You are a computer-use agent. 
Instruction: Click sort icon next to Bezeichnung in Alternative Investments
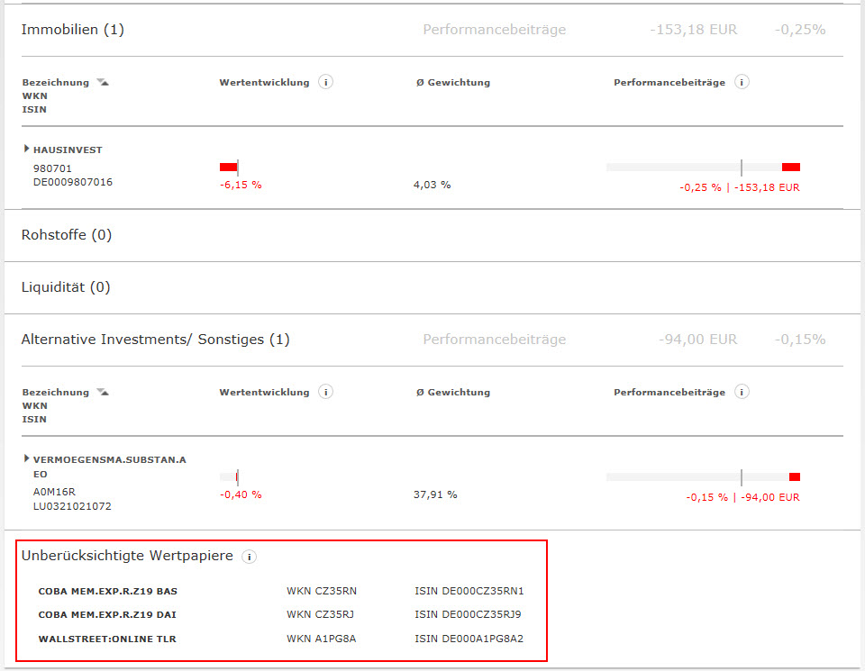click(103, 393)
